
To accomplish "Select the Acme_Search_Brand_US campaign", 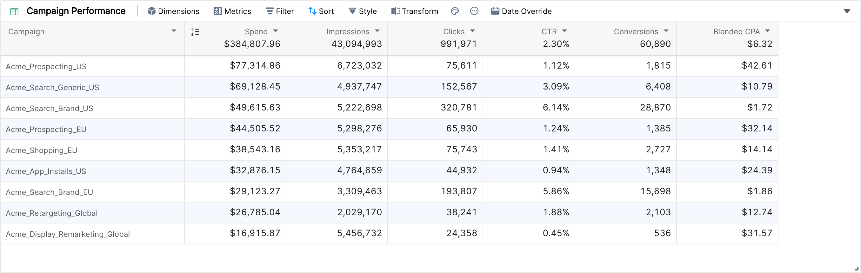I will (x=50, y=109).
